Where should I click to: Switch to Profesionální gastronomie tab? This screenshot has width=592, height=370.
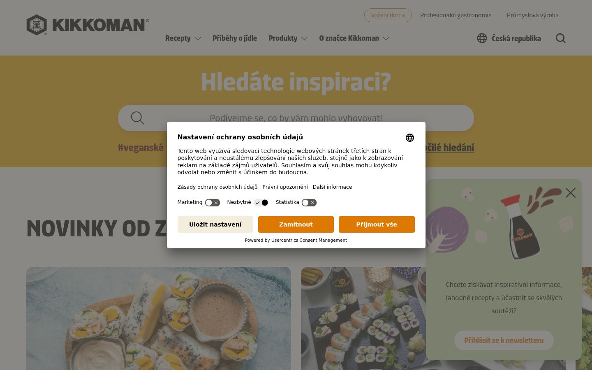[x=456, y=15]
